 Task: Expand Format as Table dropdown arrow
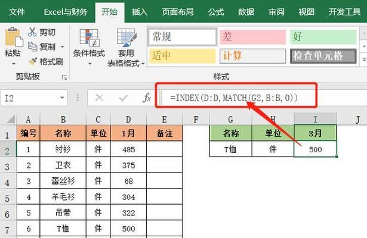pos(143,63)
